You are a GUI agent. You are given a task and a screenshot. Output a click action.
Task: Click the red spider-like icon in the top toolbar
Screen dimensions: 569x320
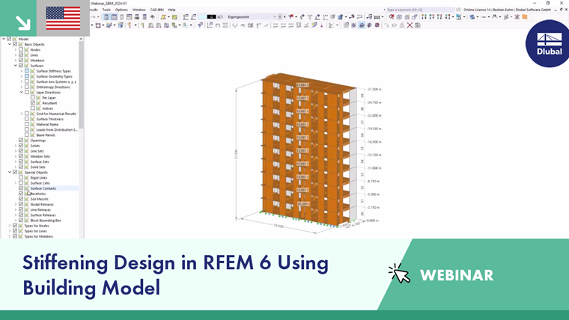point(517,16)
